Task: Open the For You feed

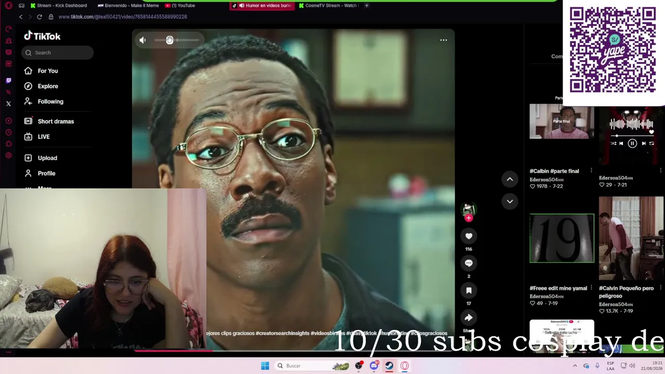Action: point(48,71)
